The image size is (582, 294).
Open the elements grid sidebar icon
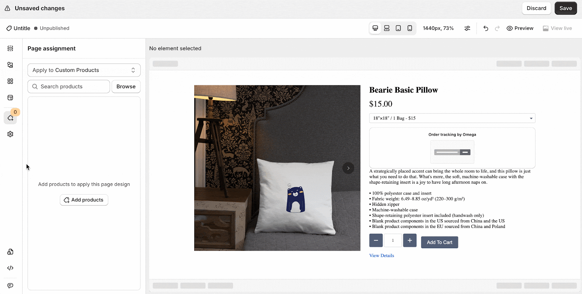pyautogui.click(x=10, y=81)
